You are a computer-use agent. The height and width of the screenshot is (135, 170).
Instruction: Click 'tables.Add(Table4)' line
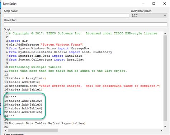tap(25, 108)
